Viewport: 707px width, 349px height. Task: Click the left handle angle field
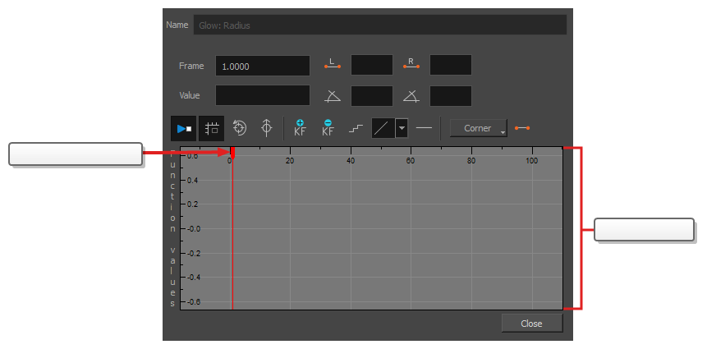(x=371, y=96)
